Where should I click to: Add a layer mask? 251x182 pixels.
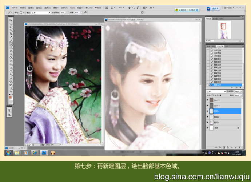[224, 147]
